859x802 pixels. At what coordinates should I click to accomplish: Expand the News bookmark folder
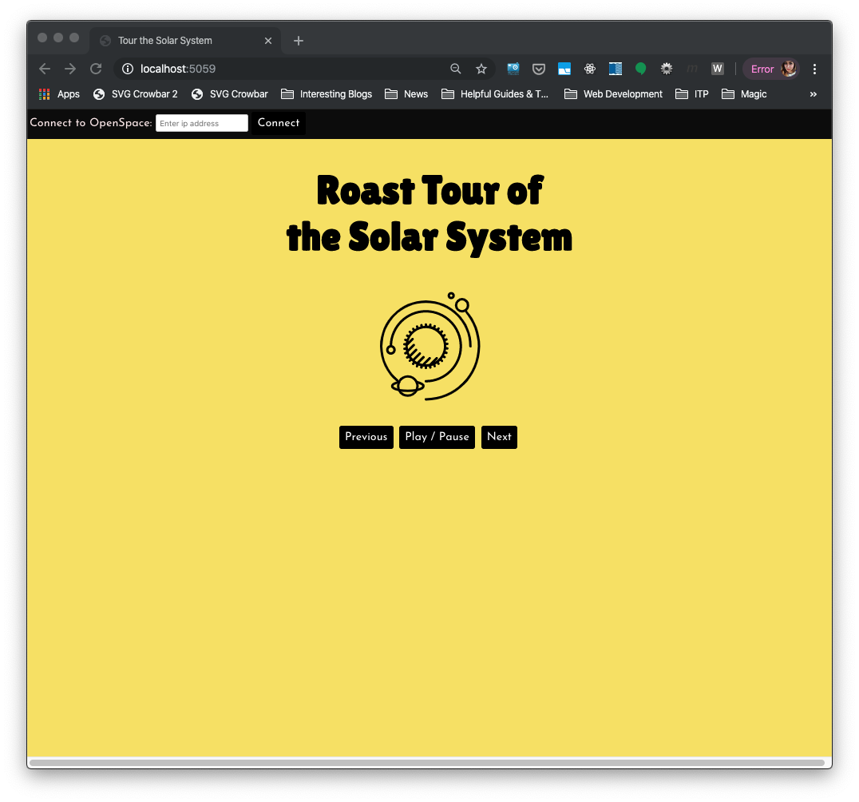coord(406,94)
